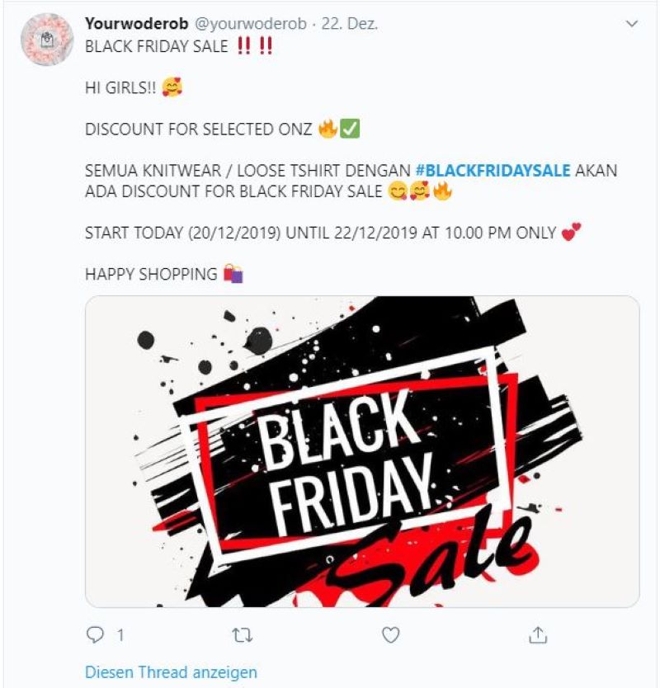Click 'Diesen Thread anzeigen' link
This screenshot has width=660, height=688.
pyautogui.click(x=171, y=672)
